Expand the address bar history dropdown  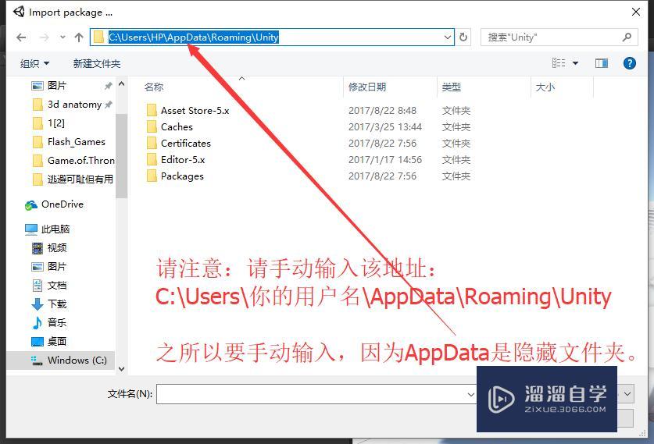pos(448,37)
